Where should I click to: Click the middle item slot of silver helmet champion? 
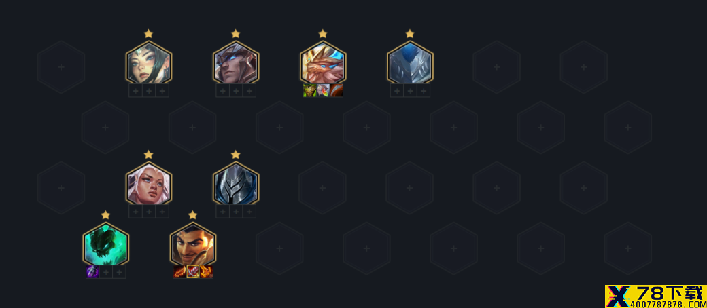236,212
